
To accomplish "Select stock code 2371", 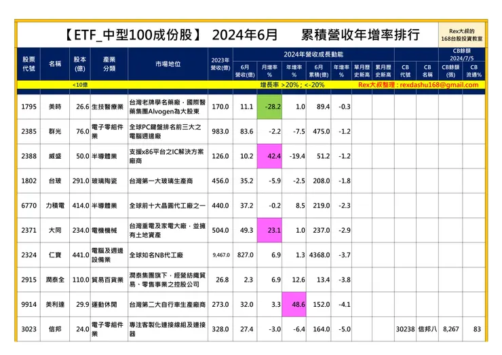I will (28, 230).
